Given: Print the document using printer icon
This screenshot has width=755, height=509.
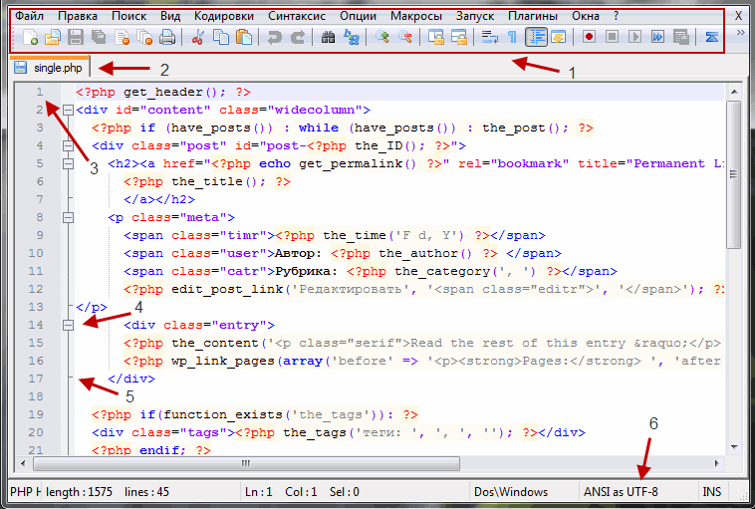Looking at the screenshot, I should point(167,37).
